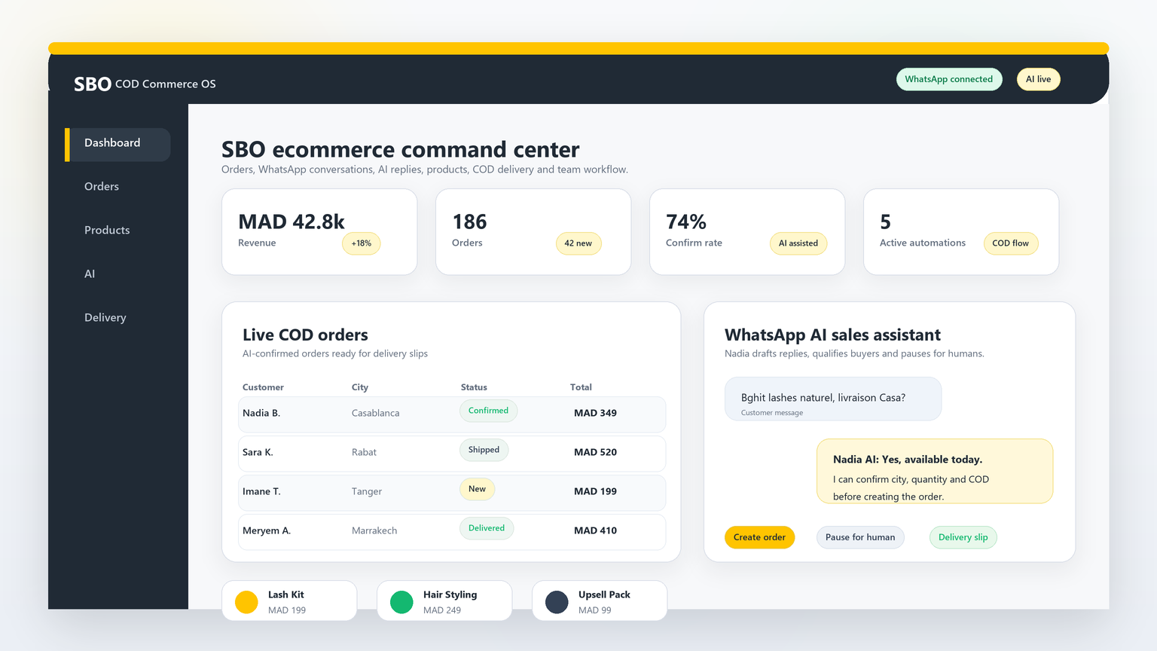Click the Live COD orders heading
The width and height of the screenshot is (1157, 651).
305,335
